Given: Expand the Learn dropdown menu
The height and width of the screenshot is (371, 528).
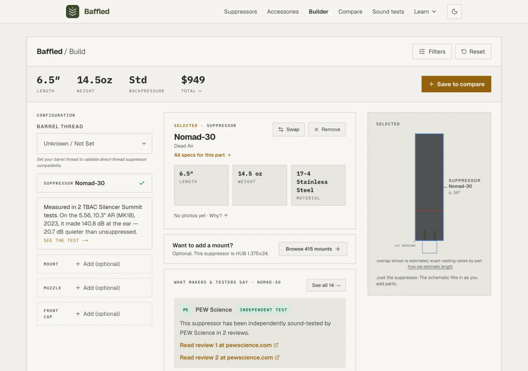Looking at the screenshot, I should (x=425, y=12).
